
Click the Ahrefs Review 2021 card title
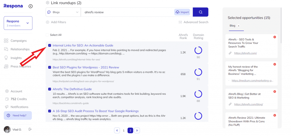[246, 121]
